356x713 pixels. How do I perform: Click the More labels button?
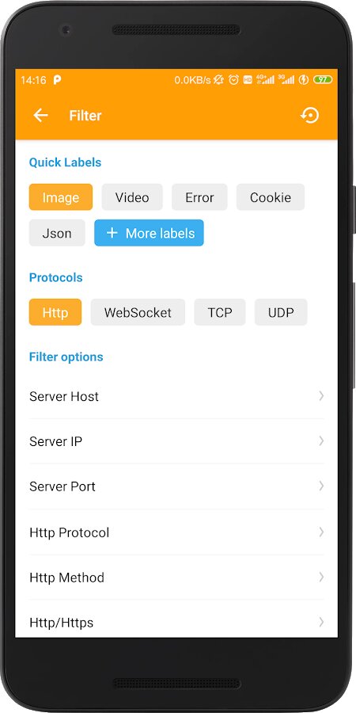tap(149, 233)
